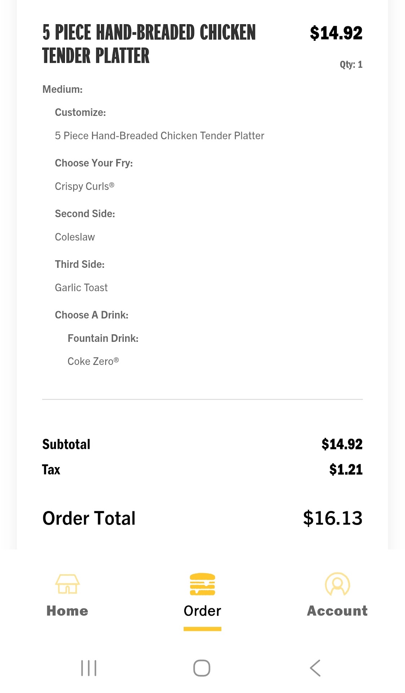Image resolution: width=405 pixels, height=693 pixels.
Task: Tap the Order Total amount $16.13
Action: click(333, 518)
